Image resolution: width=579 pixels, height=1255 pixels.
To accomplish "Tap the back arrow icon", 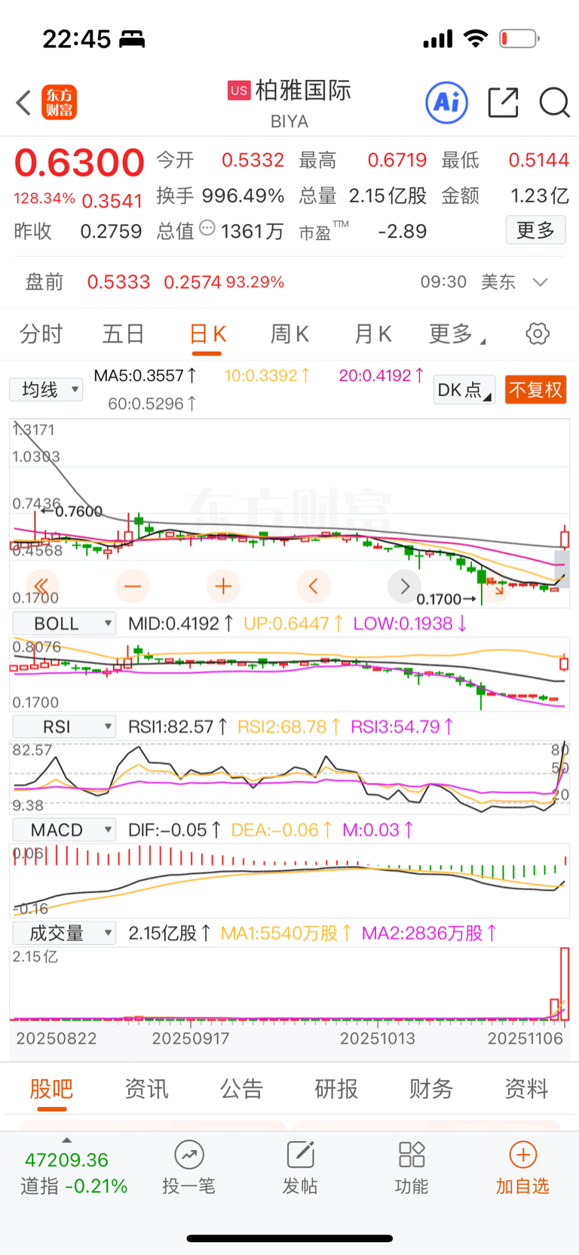I will pyautogui.click(x=23, y=103).
